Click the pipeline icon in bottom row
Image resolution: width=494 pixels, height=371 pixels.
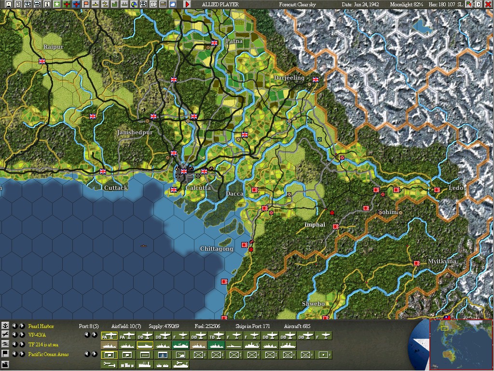click(x=110, y=364)
